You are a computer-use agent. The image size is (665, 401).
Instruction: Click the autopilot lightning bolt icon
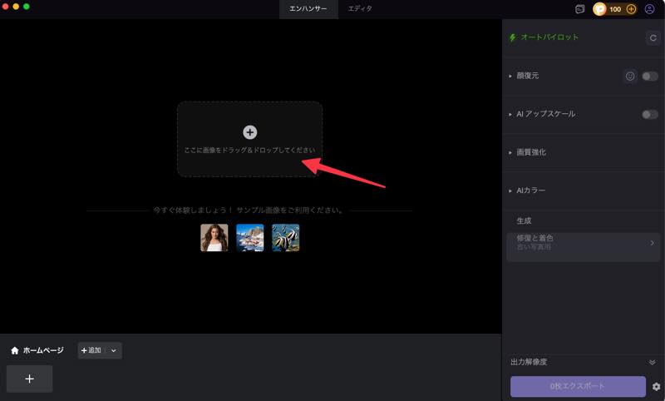(x=513, y=37)
